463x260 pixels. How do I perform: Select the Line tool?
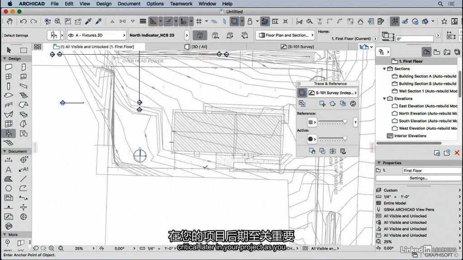tap(24, 179)
